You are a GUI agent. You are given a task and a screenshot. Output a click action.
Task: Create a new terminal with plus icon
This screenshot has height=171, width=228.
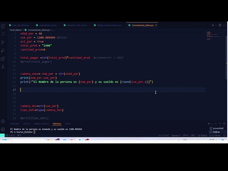(209, 124)
